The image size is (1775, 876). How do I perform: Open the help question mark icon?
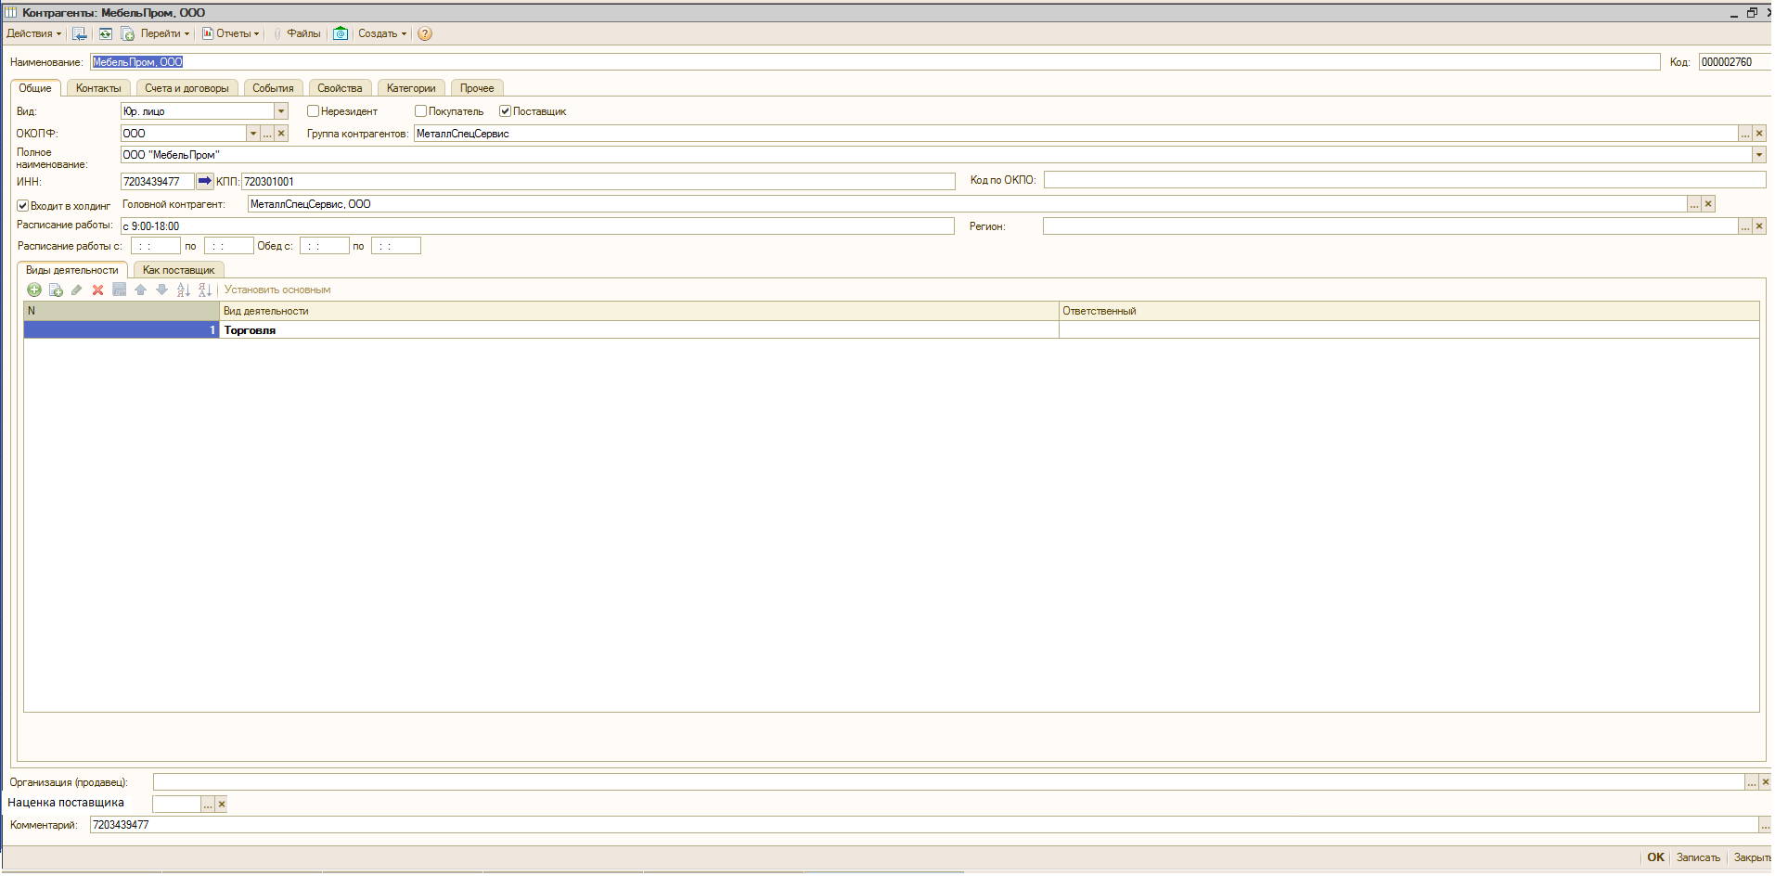pyautogui.click(x=425, y=34)
